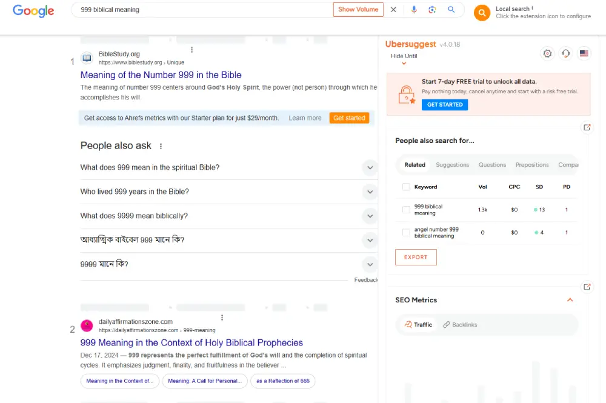The height and width of the screenshot is (403, 606).
Task: Click 'Meaning: A Call for Personal...' sitelink chip
Action: click(x=205, y=381)
